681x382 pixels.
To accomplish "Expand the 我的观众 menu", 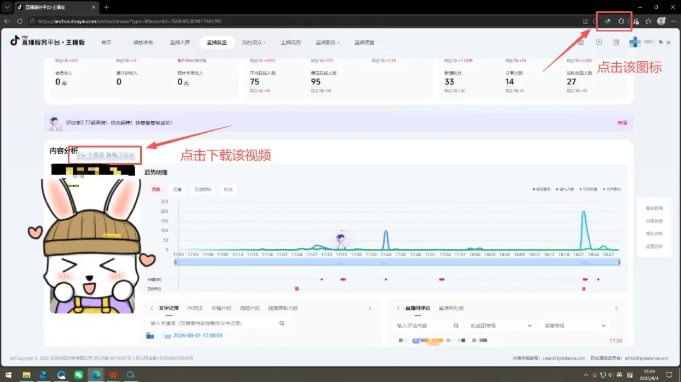I will [253, 43].
